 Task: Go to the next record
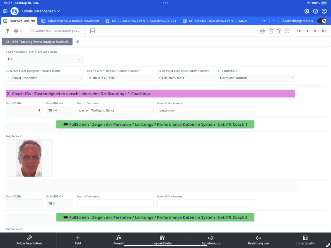[x=315, y=31]
